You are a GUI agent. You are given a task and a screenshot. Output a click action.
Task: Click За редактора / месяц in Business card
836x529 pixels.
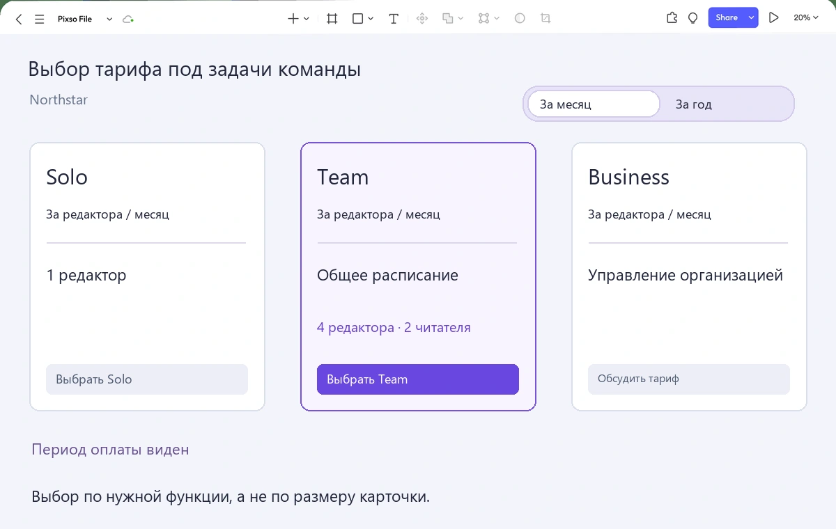click(649, 214)
